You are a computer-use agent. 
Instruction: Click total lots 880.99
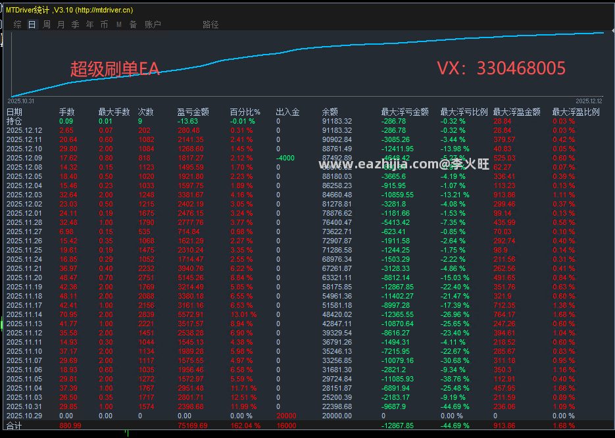click(70, 426)
